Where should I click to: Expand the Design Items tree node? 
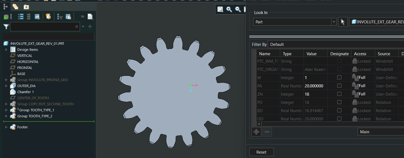click(x=6, y=49)
